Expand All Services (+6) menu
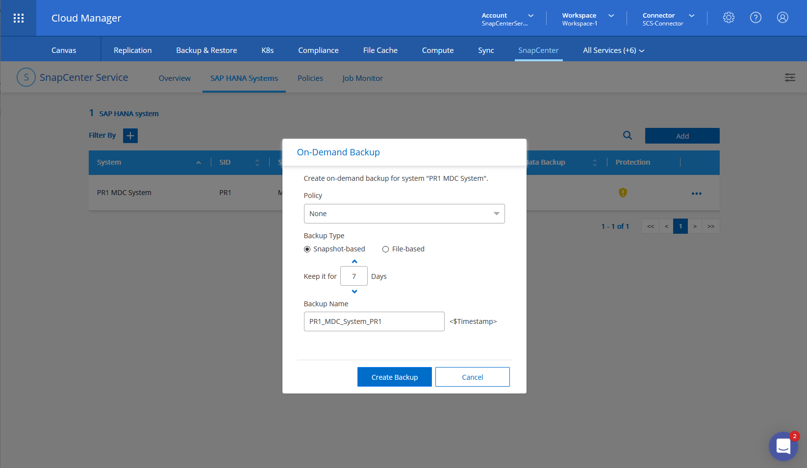 [x=613, y=50]
